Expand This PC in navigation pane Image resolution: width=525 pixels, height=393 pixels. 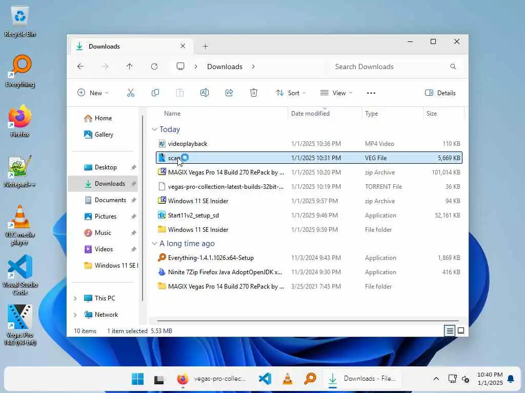click(75, 298)
